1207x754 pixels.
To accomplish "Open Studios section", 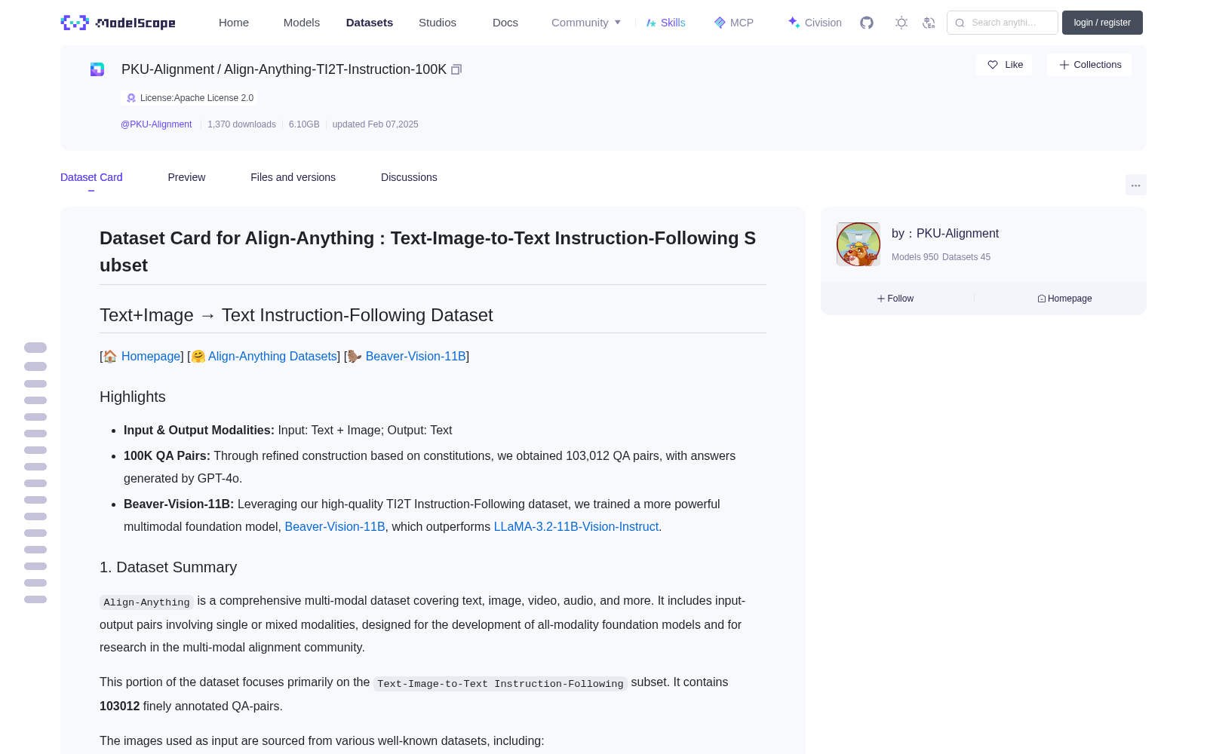I will click(x=438, y=23).
